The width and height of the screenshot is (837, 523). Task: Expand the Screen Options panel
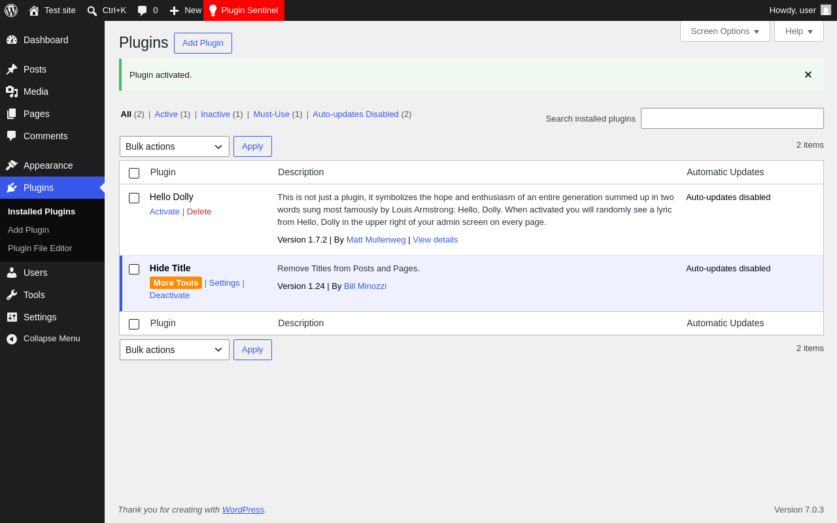click(x=725, y=31)
